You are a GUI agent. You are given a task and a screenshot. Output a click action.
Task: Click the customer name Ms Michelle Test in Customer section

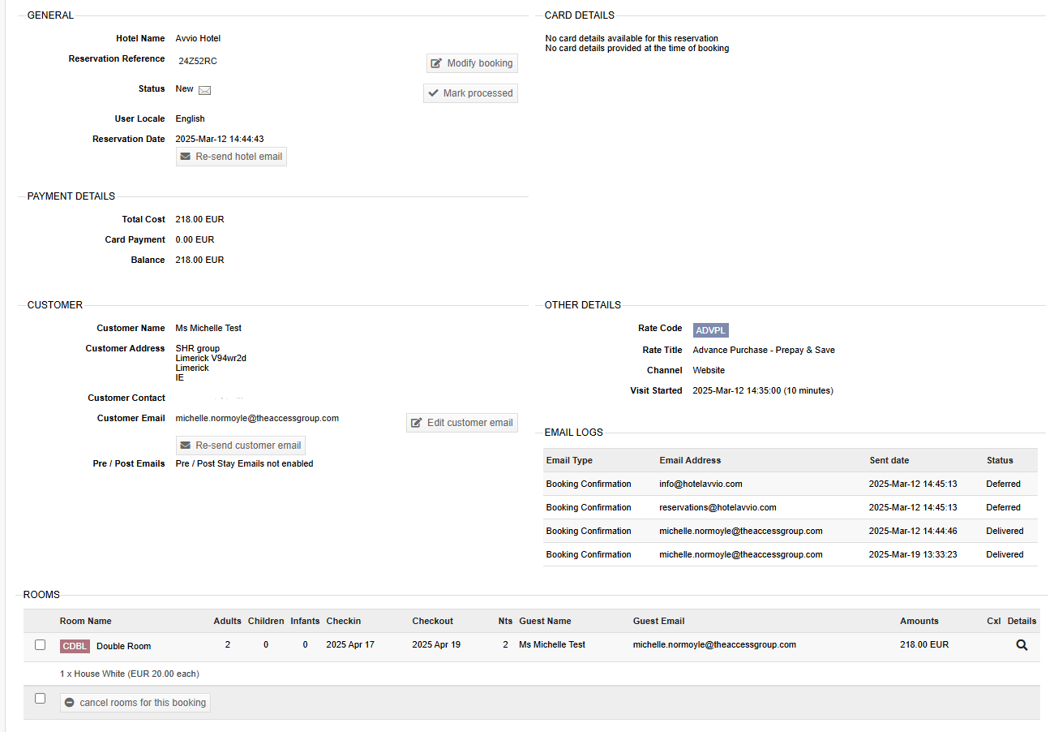pyautogui.click(x=208, y=328)
